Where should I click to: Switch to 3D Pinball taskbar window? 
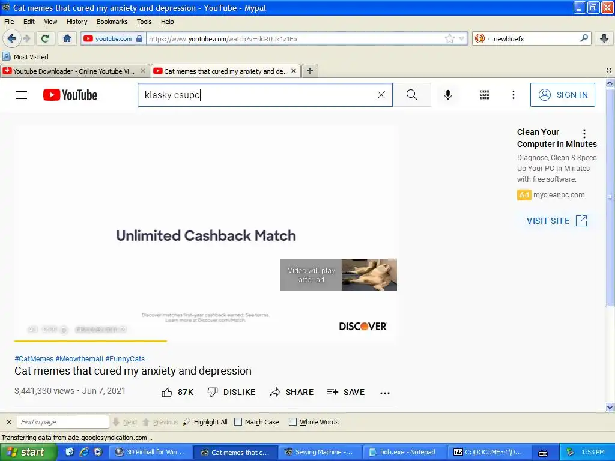click(151, 452)
